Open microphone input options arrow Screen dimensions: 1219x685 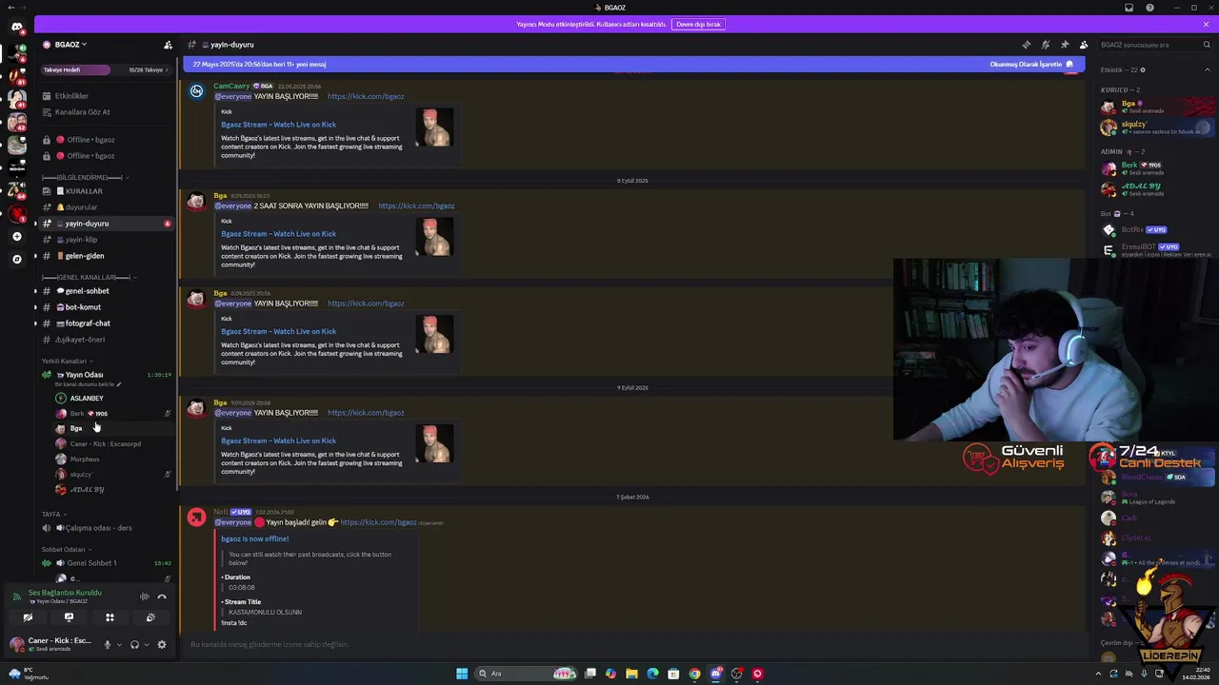tap(118, 645)
